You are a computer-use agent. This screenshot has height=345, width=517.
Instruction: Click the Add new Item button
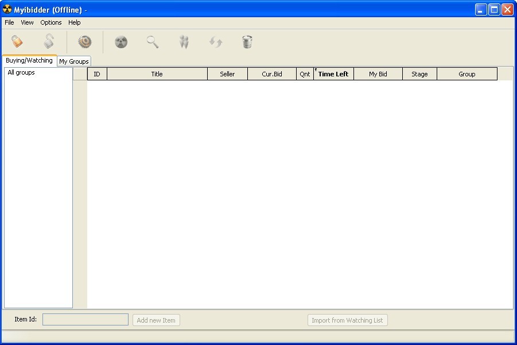coord(156,320)
